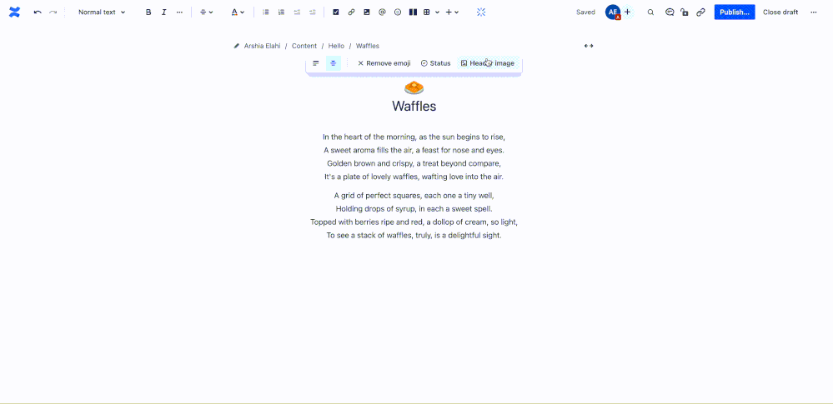The height and width of the screenshot is (404, 833).
Task: Click the Publish button
Action: 735,12
